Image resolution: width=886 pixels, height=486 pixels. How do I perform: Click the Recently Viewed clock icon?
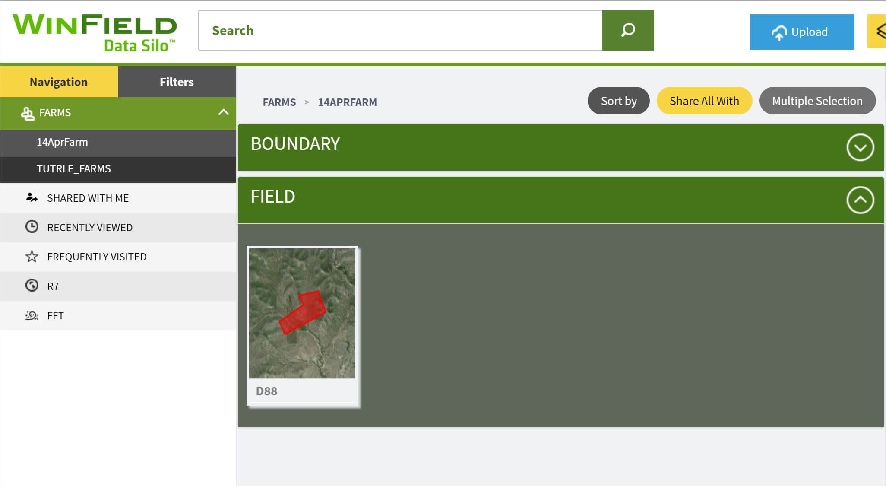[x=32, y=227]
